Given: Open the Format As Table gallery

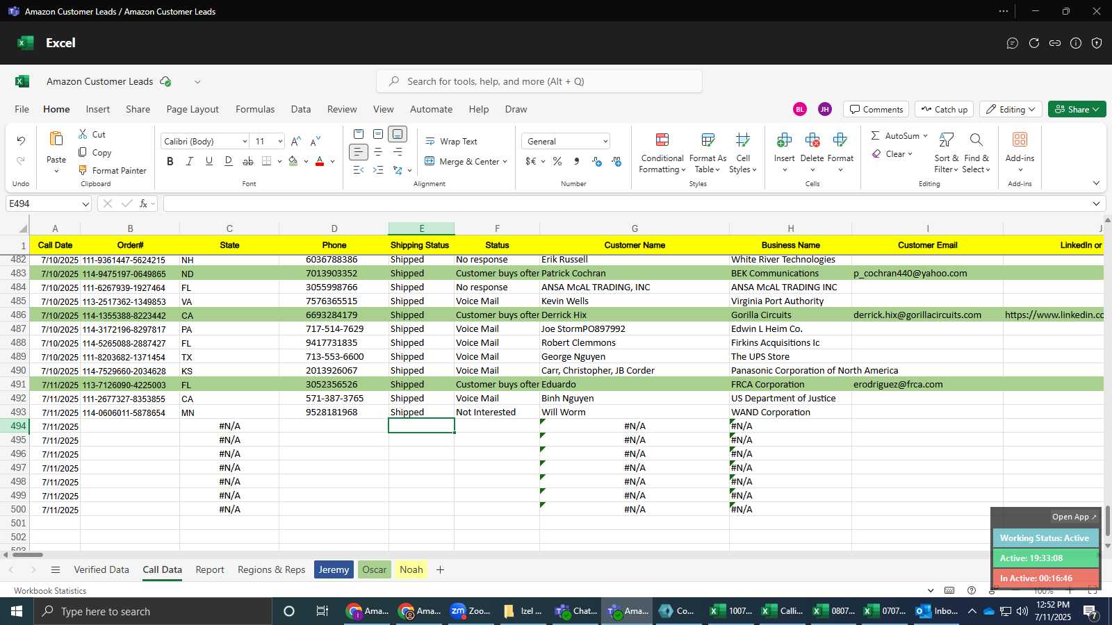Looking at the screenshot, I should click(708, 153).
